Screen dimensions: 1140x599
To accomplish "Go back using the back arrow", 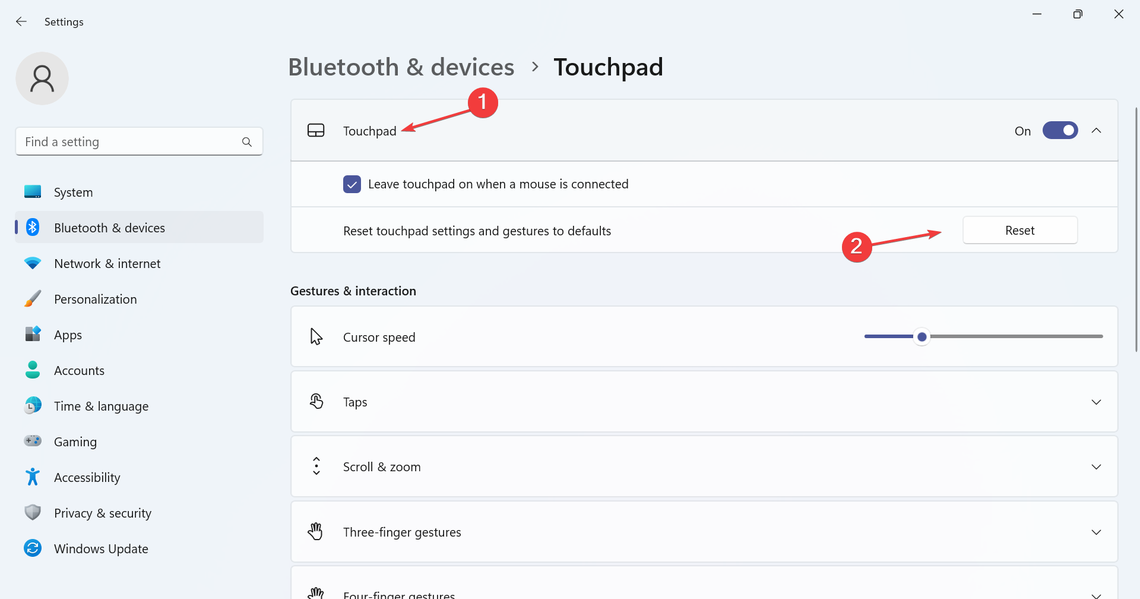I will click(x=21, y=21).
